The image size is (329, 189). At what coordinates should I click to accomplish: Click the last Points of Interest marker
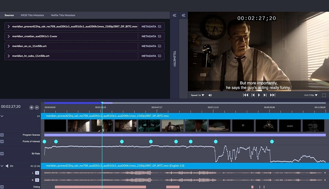tap(272, 142)
